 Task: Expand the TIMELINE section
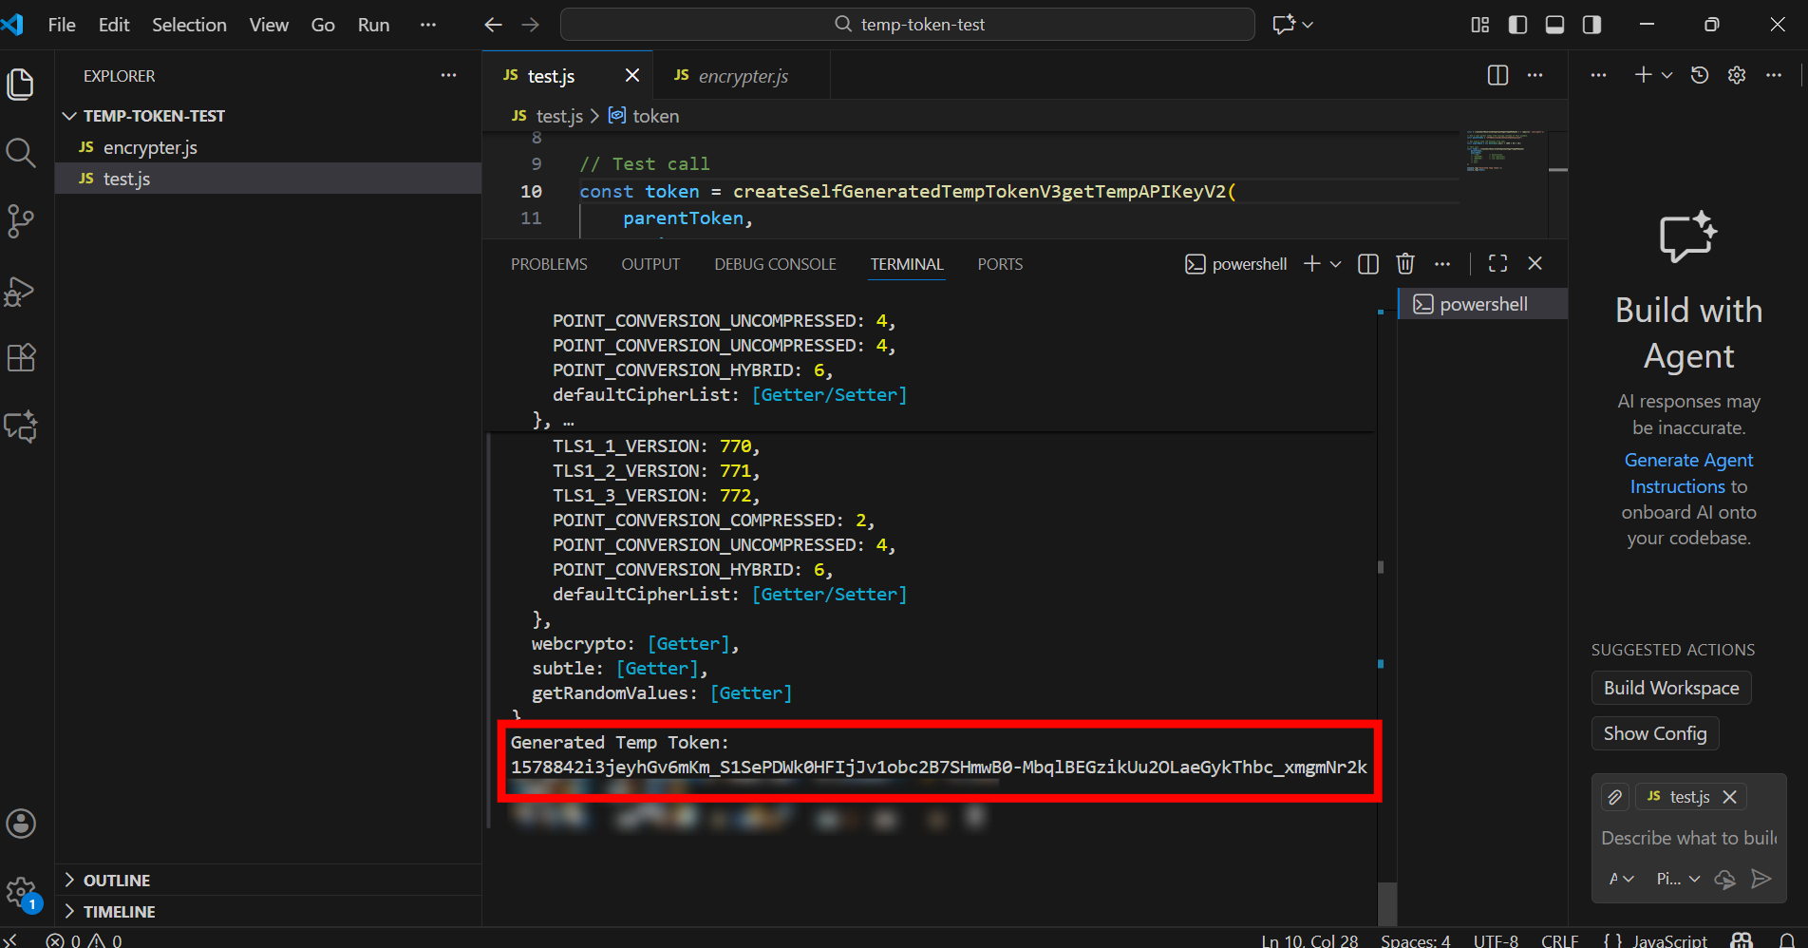(x=119, y=912)
